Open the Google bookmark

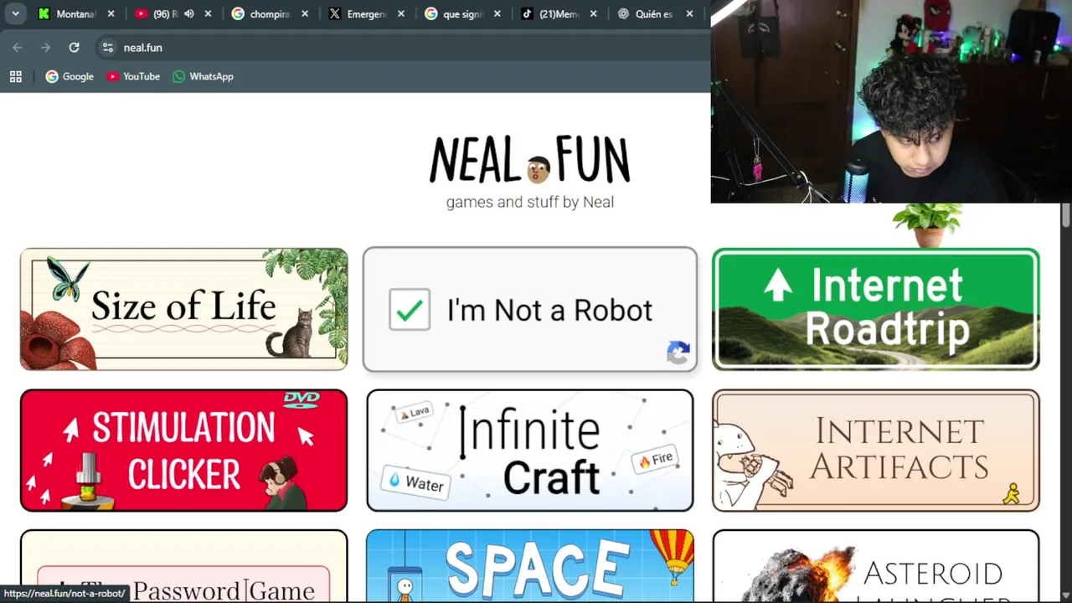(x=70, y=76)
